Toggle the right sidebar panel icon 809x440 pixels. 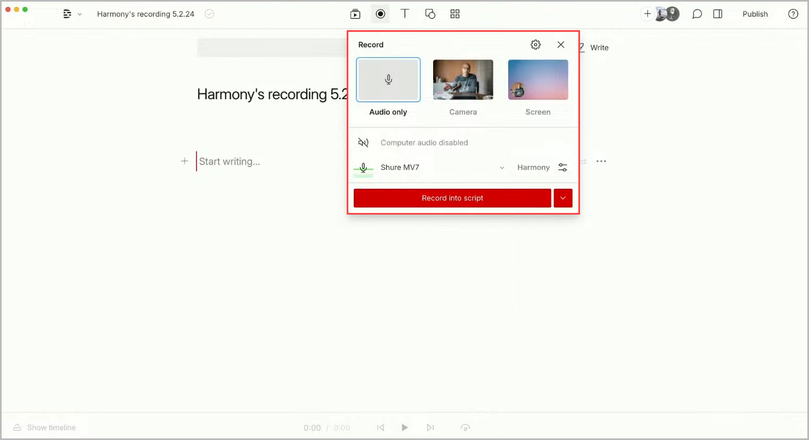[x=718, y=14]
